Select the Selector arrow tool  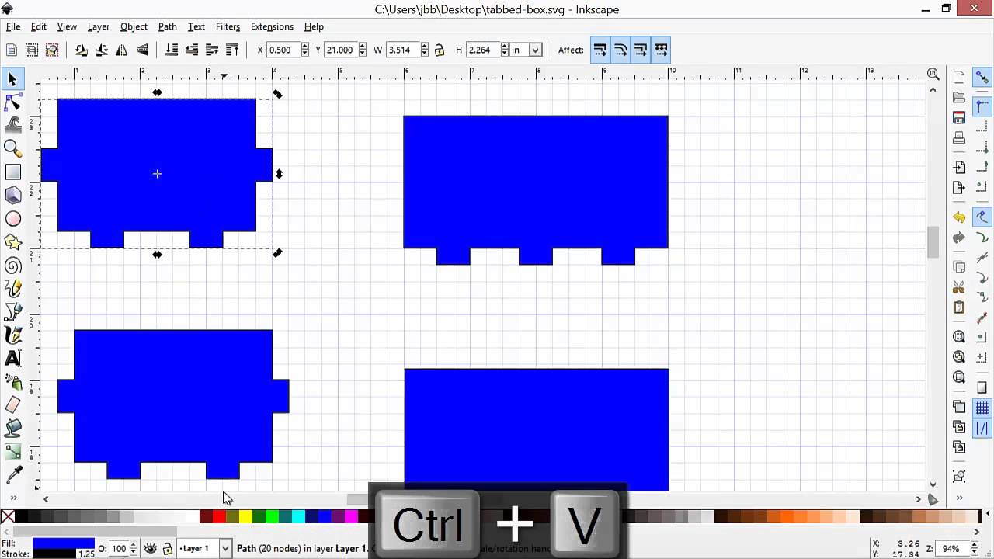pos(12,79)
